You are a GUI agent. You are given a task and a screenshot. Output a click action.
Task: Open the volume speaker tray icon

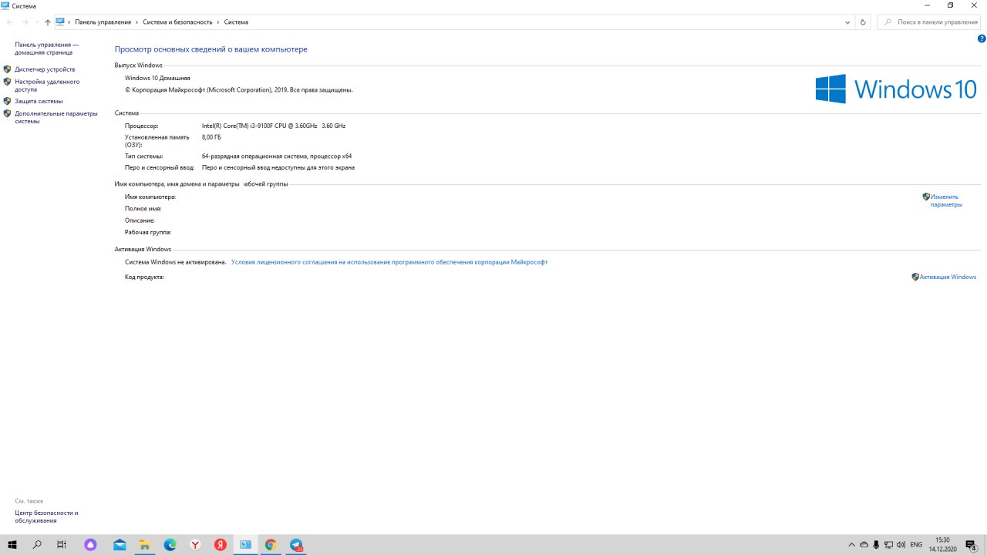point(901,545)
